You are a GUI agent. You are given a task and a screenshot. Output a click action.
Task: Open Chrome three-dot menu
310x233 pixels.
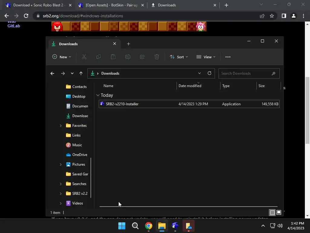coord(303,16)
